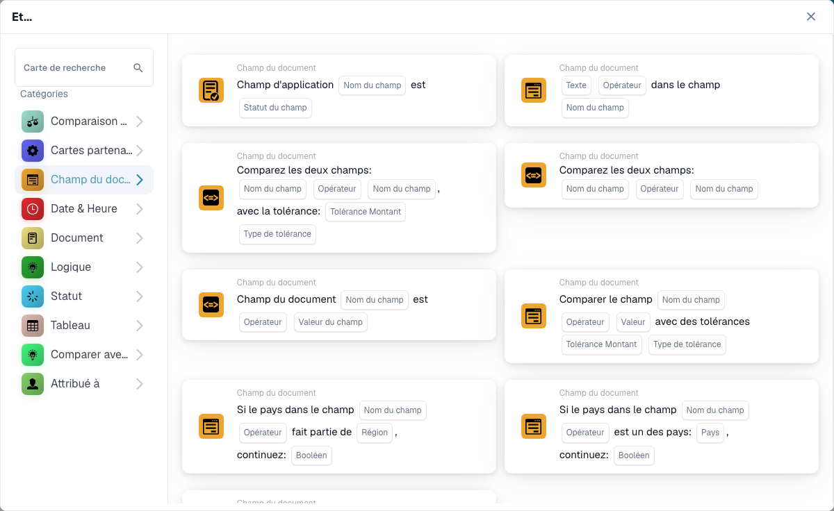Select the Attribué à category
834x511 pixels.
[84, 384]
